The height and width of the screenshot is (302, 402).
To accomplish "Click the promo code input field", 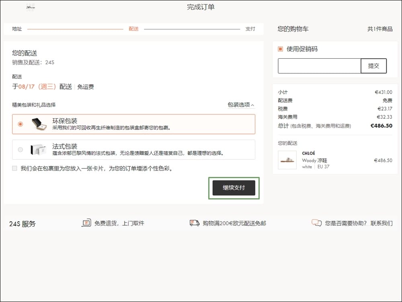I will (320, 66).
